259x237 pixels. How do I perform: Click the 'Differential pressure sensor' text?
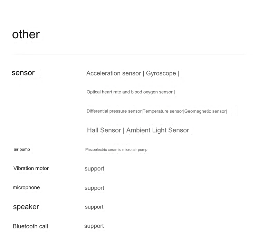pos(114,111)
